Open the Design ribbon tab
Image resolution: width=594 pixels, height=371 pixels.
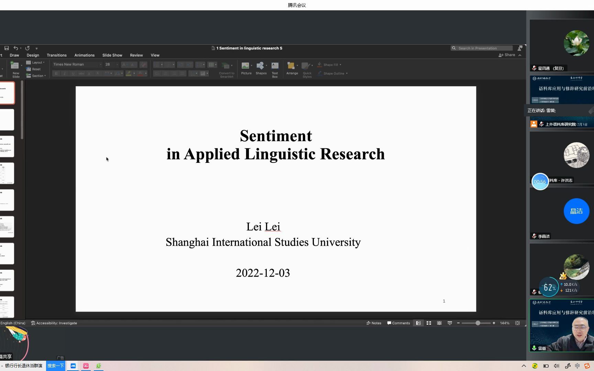click(33, 55)
